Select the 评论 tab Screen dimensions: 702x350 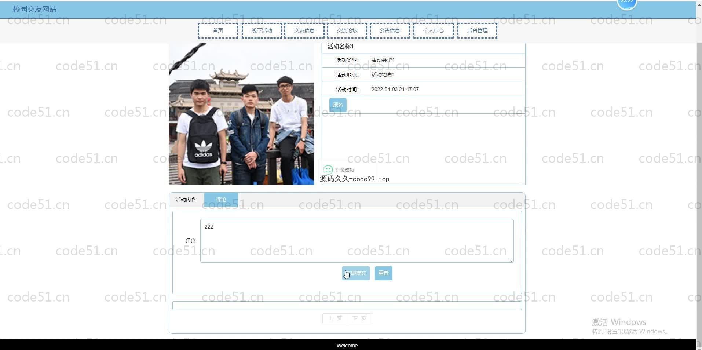point(221,200)
